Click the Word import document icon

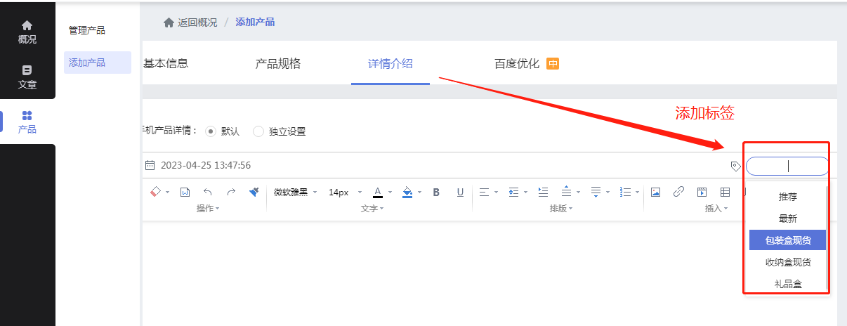point(185,192)
